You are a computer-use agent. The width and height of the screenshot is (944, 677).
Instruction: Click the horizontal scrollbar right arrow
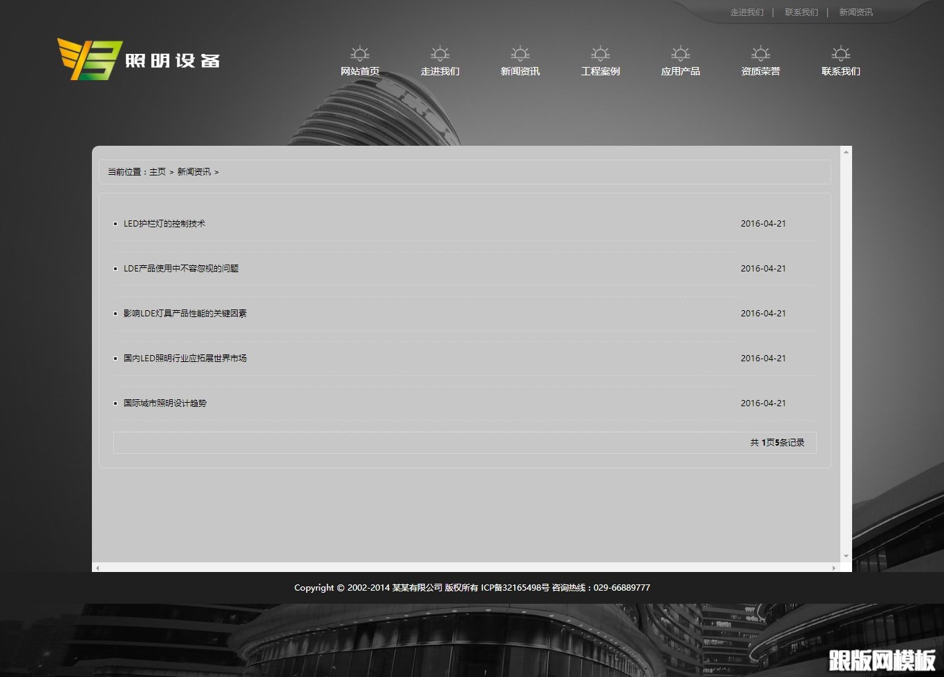pyautogui.click(x=834, y=568)
